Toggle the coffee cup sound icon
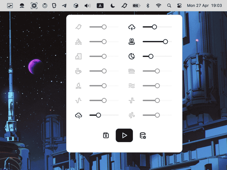 point(79,71)
